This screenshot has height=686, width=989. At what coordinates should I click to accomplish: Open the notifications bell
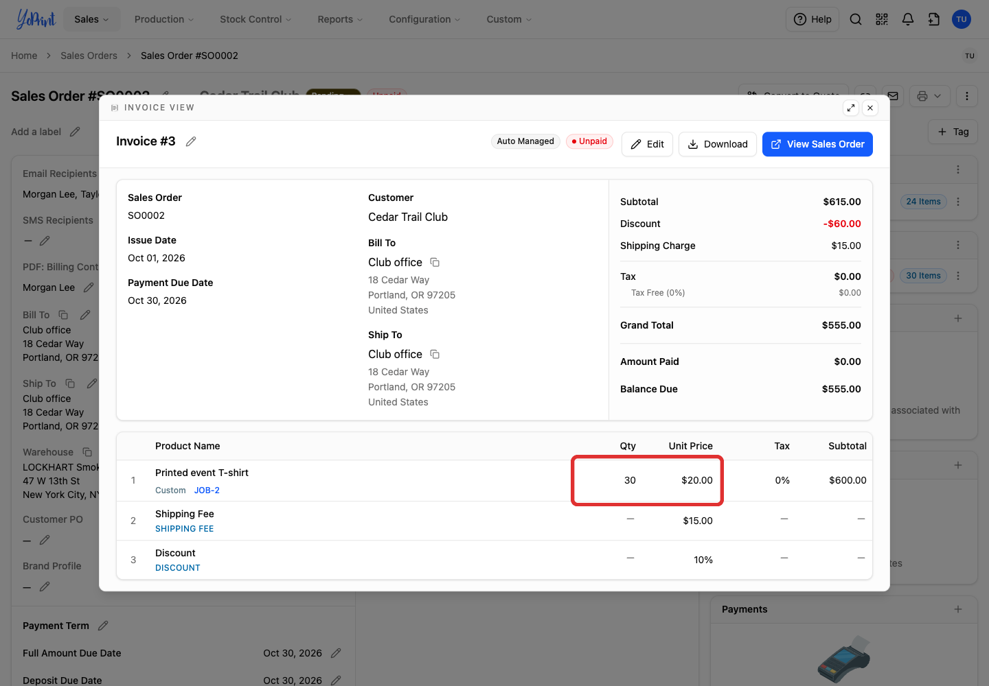click(908, 19)
